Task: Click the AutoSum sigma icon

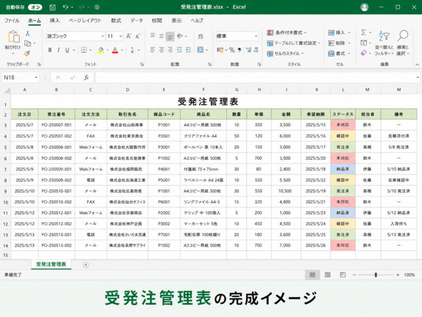Action: (x=364, y=33)
